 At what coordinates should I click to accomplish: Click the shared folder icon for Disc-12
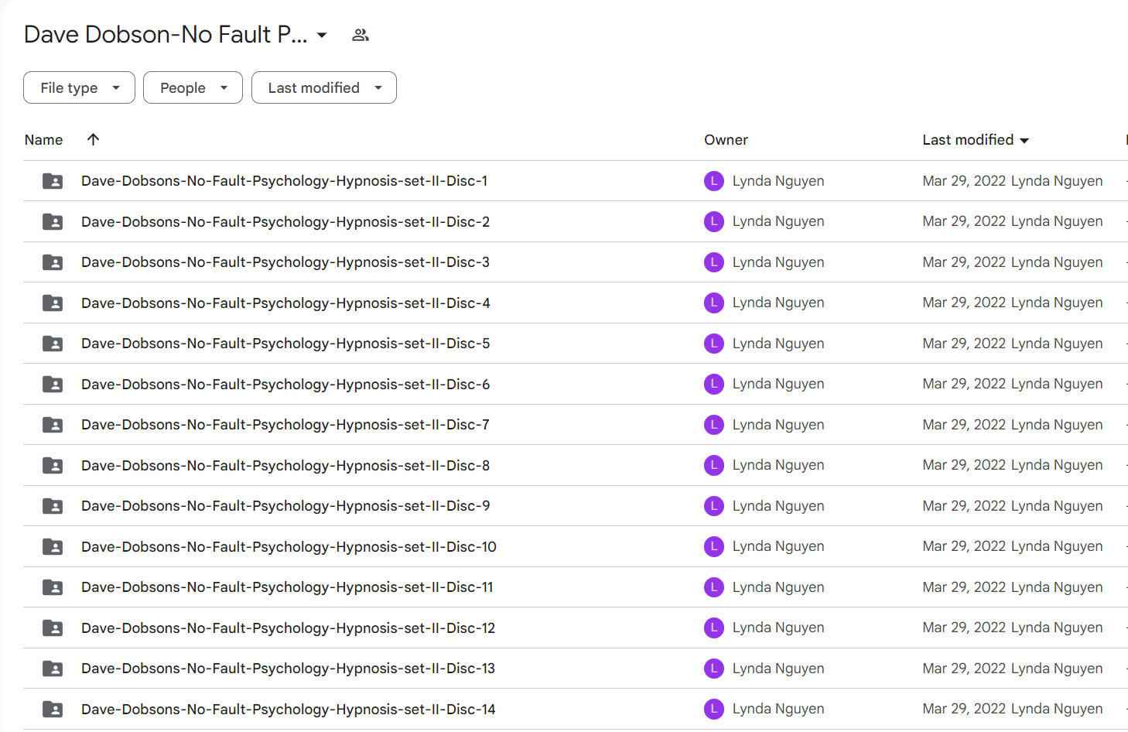(x=53, y=628)
